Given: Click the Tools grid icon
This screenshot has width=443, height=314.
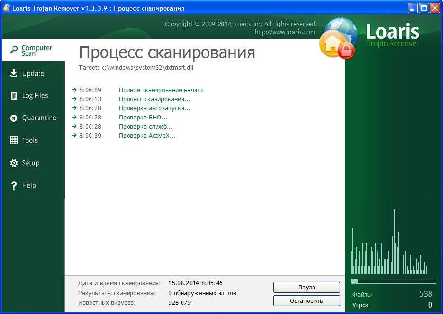Looking at the screenshot, I should coord(13,140).
